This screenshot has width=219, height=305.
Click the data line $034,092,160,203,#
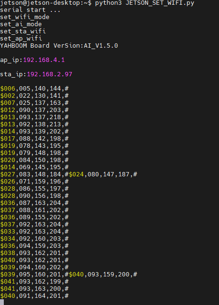point(34,239)
